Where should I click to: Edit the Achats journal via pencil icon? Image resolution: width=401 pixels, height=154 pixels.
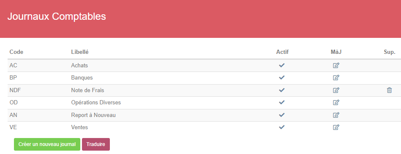click(336, 65)
